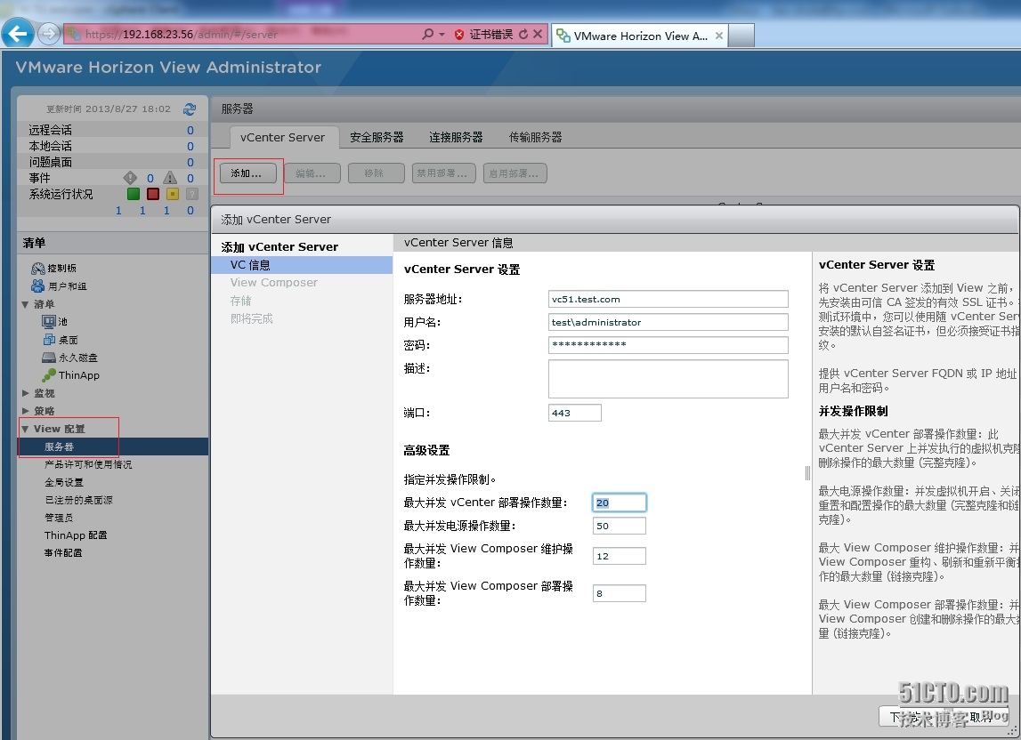1021x740 pixels.
Task: Click the 启用部署... button
Action: [x=515, y=173]
